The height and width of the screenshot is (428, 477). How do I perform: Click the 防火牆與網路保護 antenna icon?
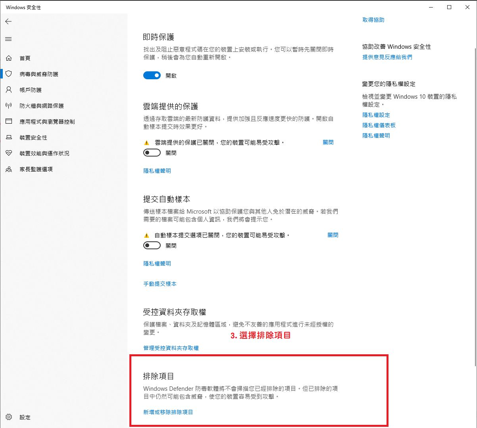[x=9, y=106]
